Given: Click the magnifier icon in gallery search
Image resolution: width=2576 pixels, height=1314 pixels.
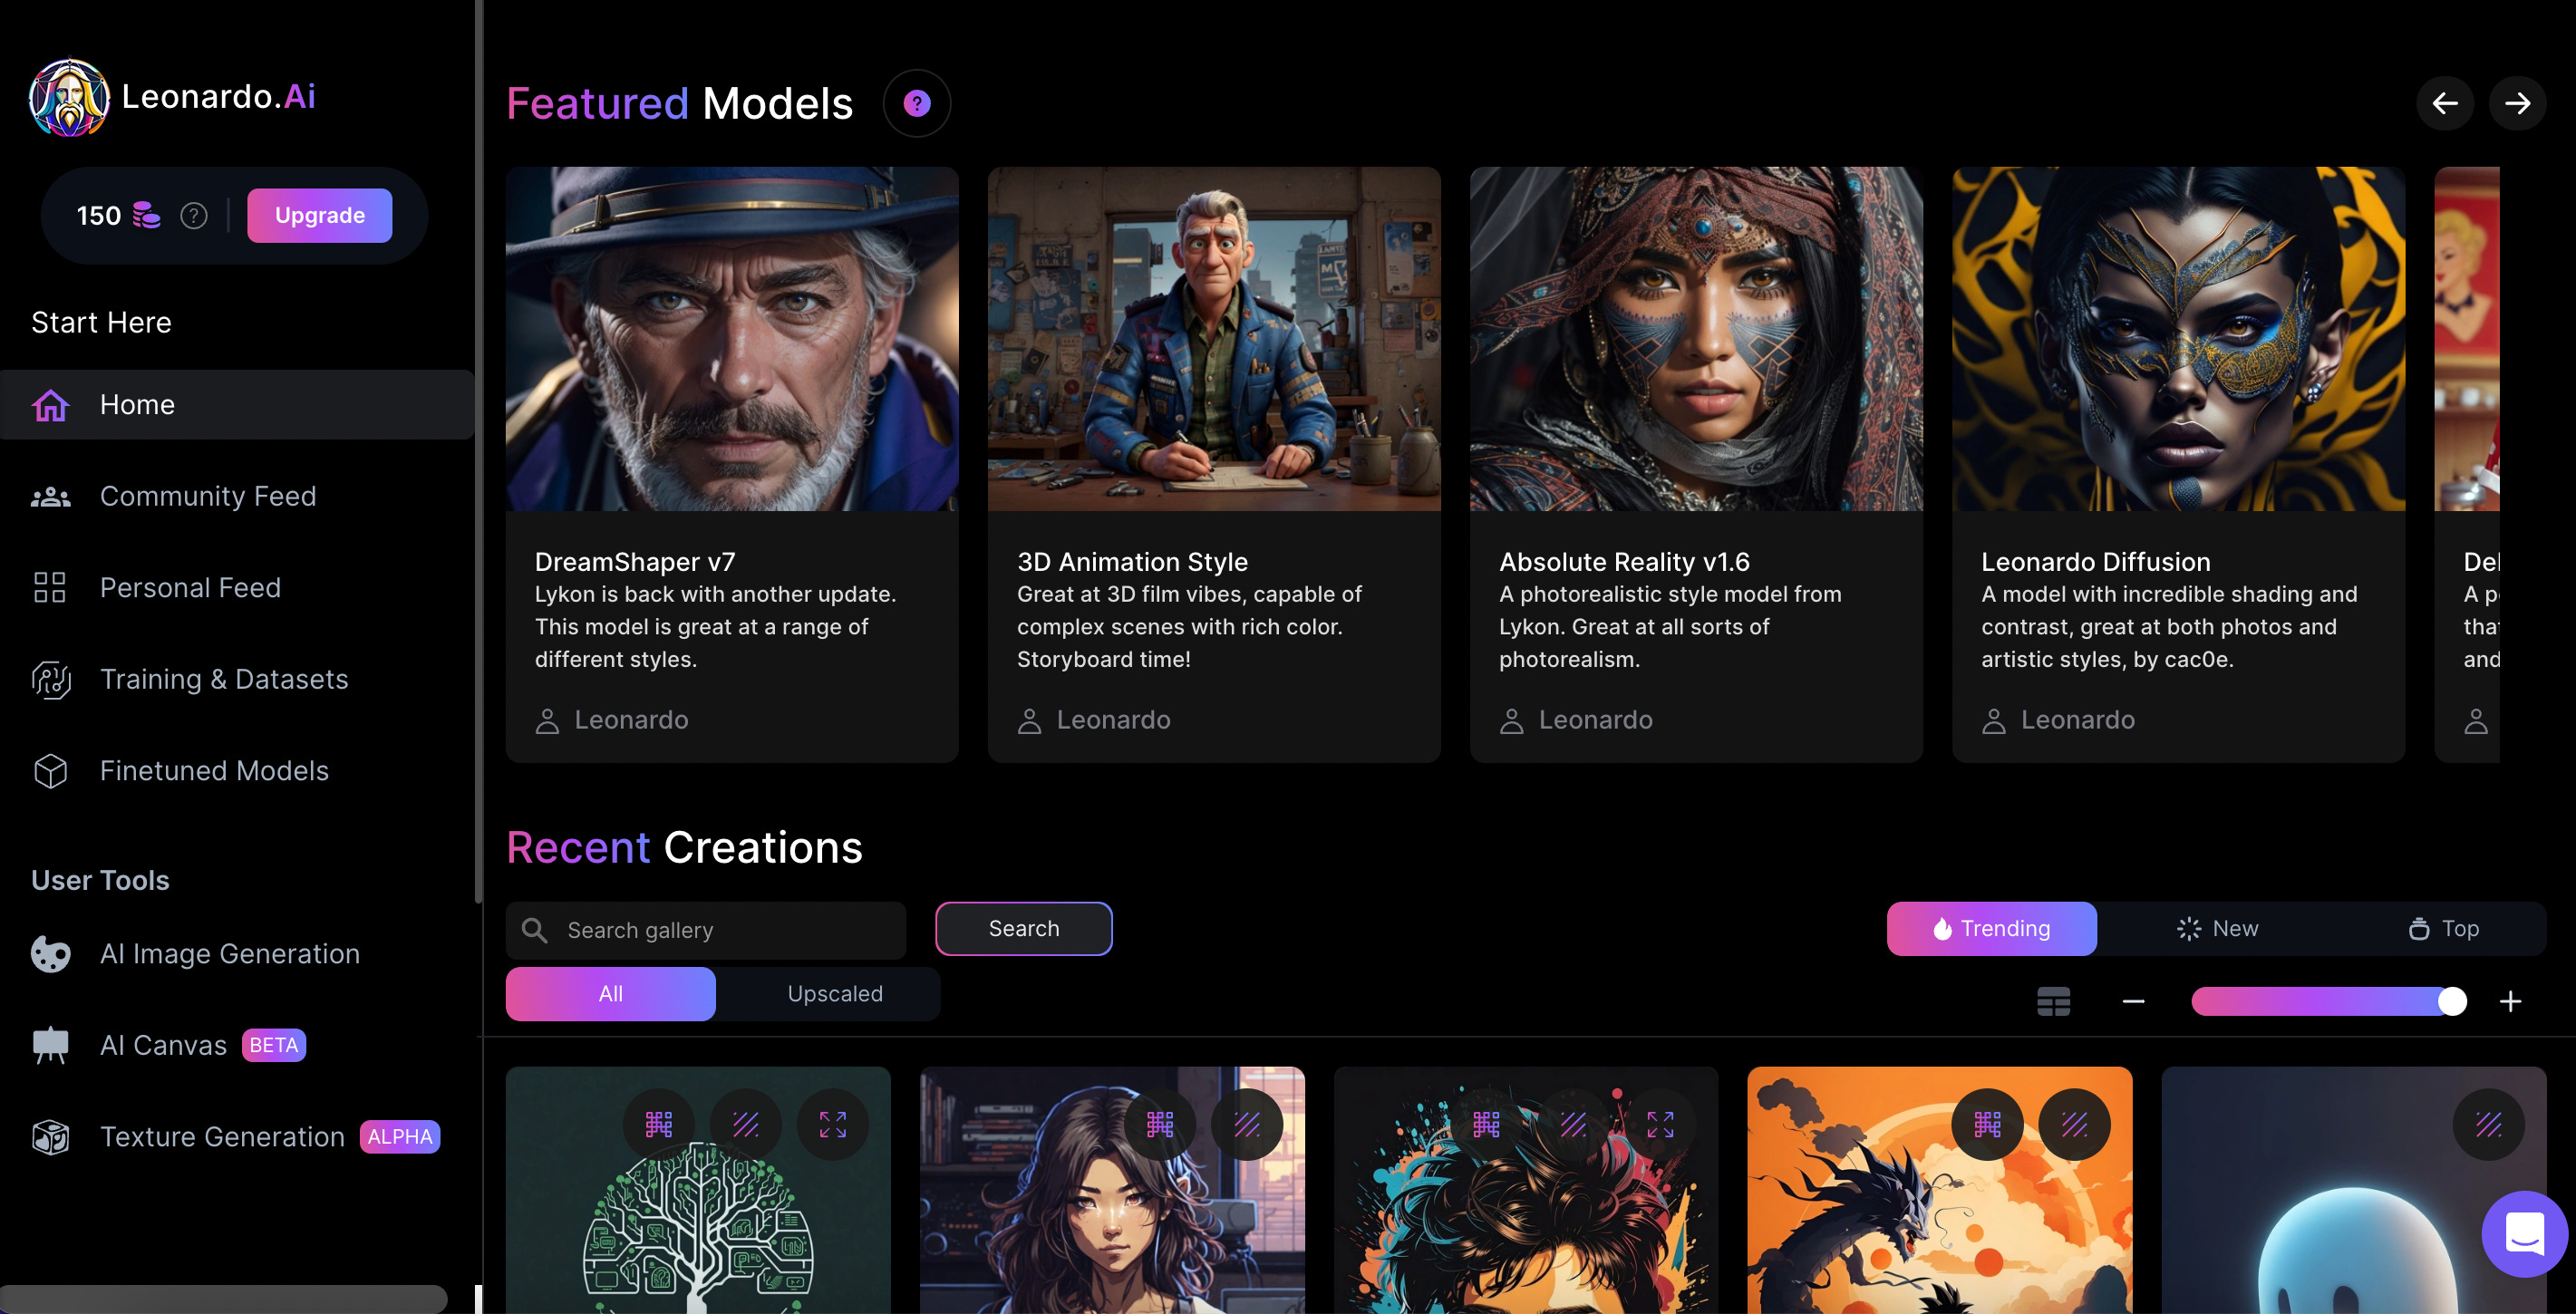Looking at the screenshot, I should (x=535, y=930).
